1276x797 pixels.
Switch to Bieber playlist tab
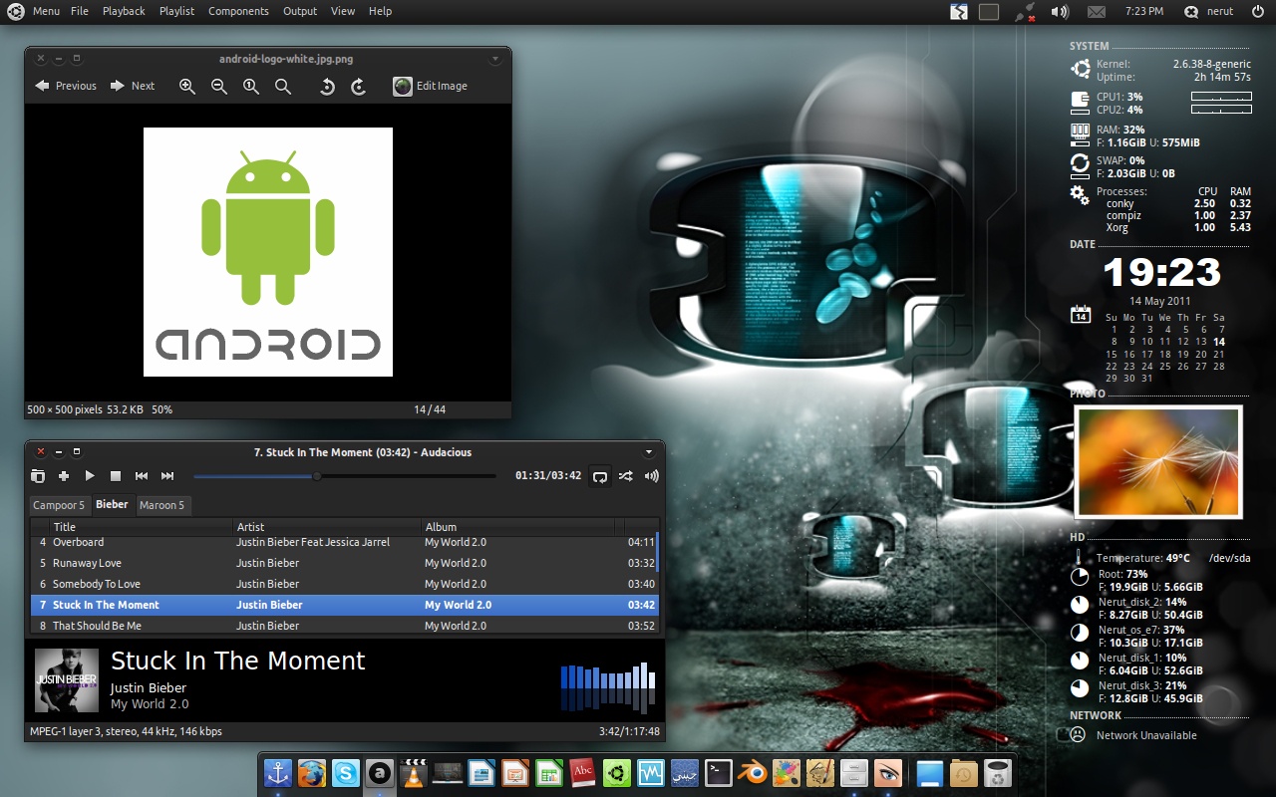pos(112,504)
